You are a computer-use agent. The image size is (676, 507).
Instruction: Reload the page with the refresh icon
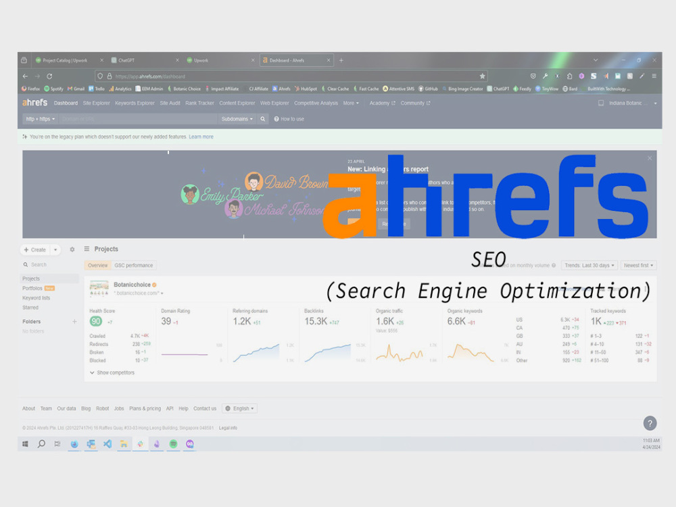point(49,76)
